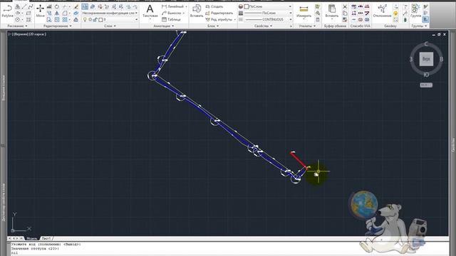This screenshot has width=456, height=256.
Task: Toggle the layer freeze sun icon
Action: point(90,20)
